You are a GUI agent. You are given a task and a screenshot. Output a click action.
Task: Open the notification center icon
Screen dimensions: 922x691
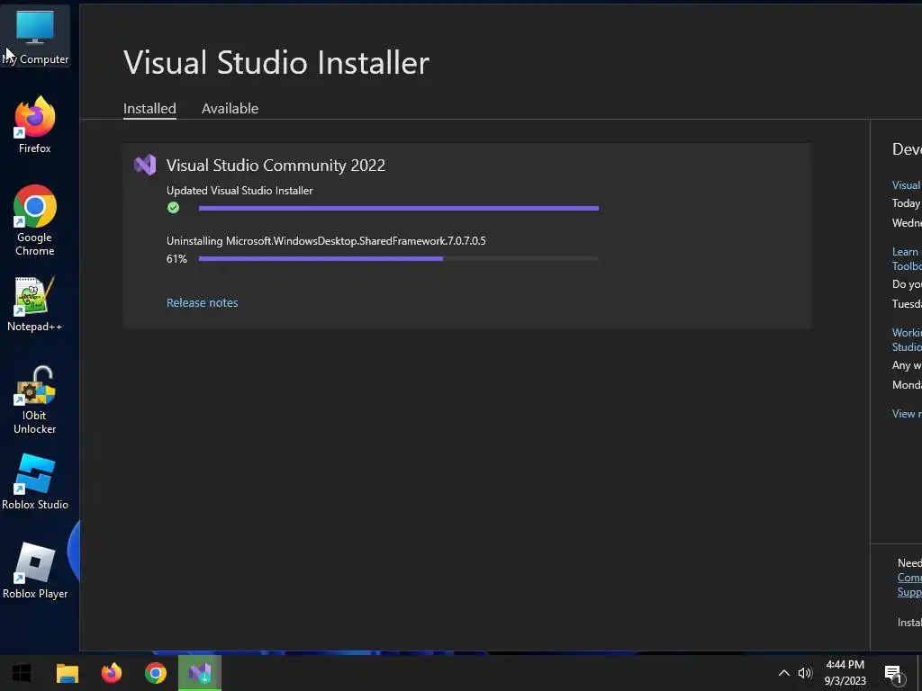(893, 673)
